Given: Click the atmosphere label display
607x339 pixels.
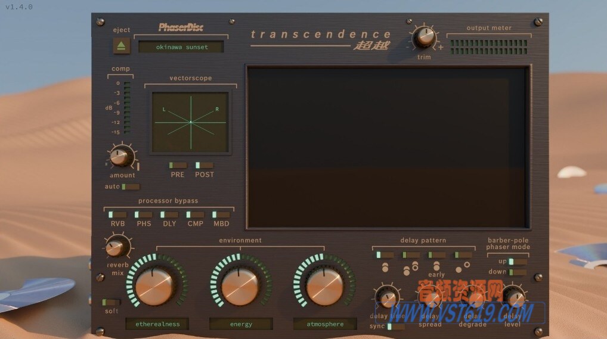Looking at the screenshot, I should [x=325, y=324].
